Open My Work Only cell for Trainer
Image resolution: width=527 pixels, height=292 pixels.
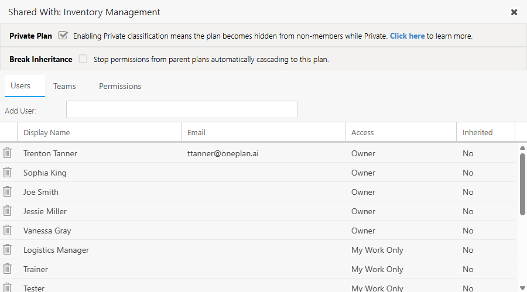pos(401,269)
